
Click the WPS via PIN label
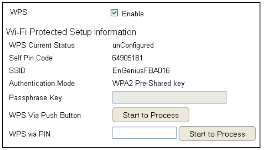(x=30, y=134)
